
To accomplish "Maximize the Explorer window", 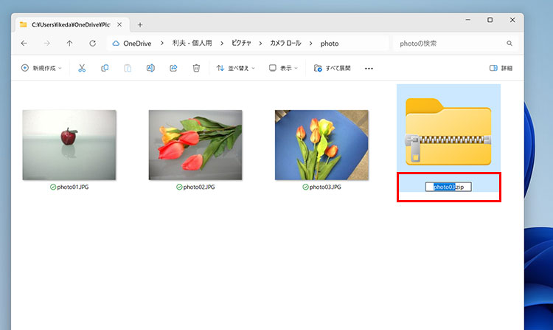I will [490, 20].
